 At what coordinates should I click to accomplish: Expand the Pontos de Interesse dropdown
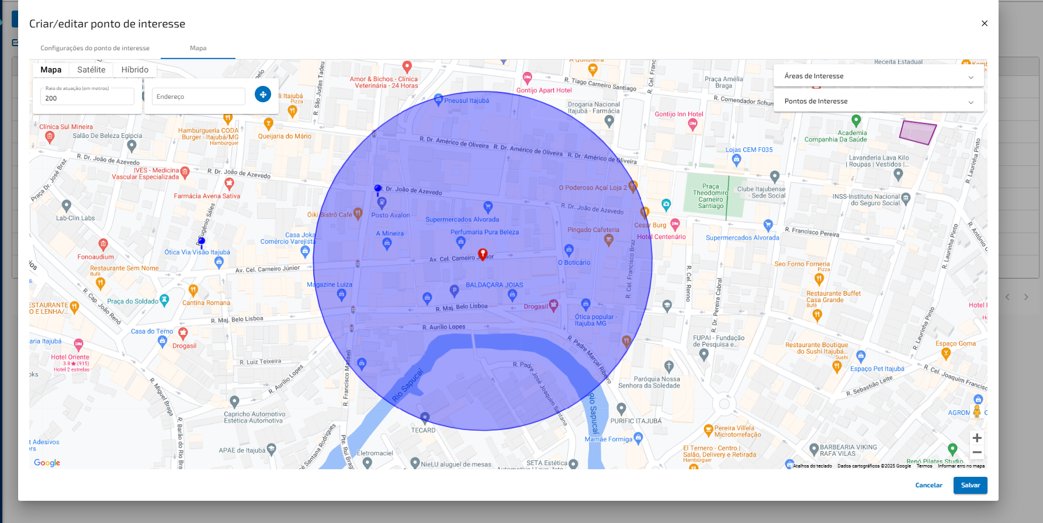[878, 101]
